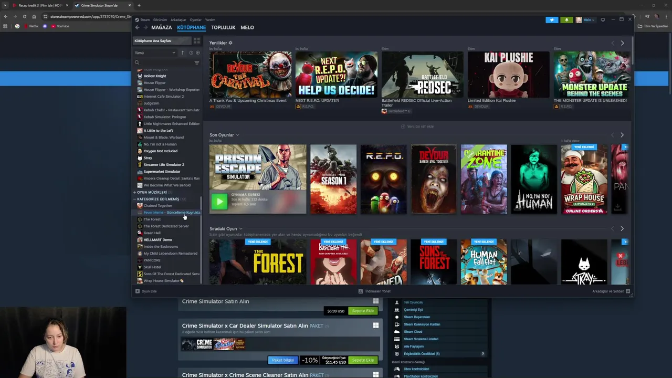The height and width of the screenshot is (378, 672).
Task: Select Supermarket Simulator in list
Action: coord(162,172)
